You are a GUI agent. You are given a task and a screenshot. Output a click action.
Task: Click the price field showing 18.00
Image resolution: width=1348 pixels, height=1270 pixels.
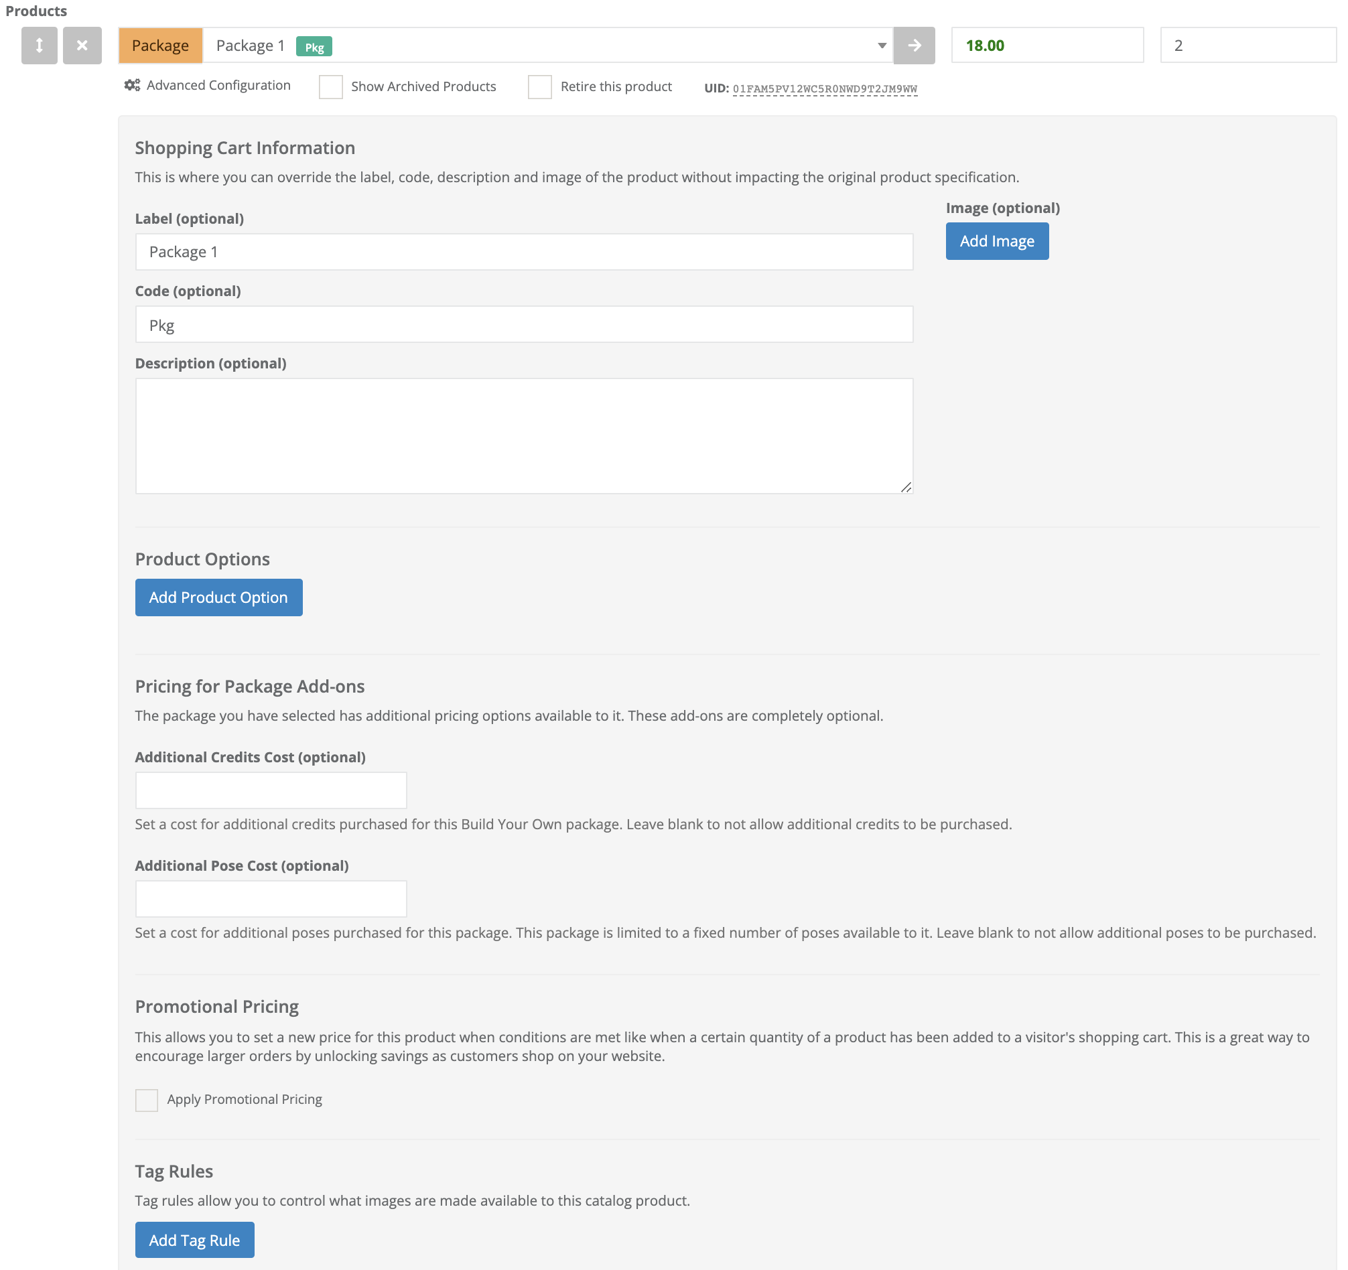pos(1047,46)
